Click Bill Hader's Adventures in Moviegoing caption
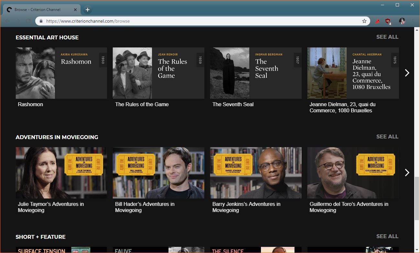 145,207
